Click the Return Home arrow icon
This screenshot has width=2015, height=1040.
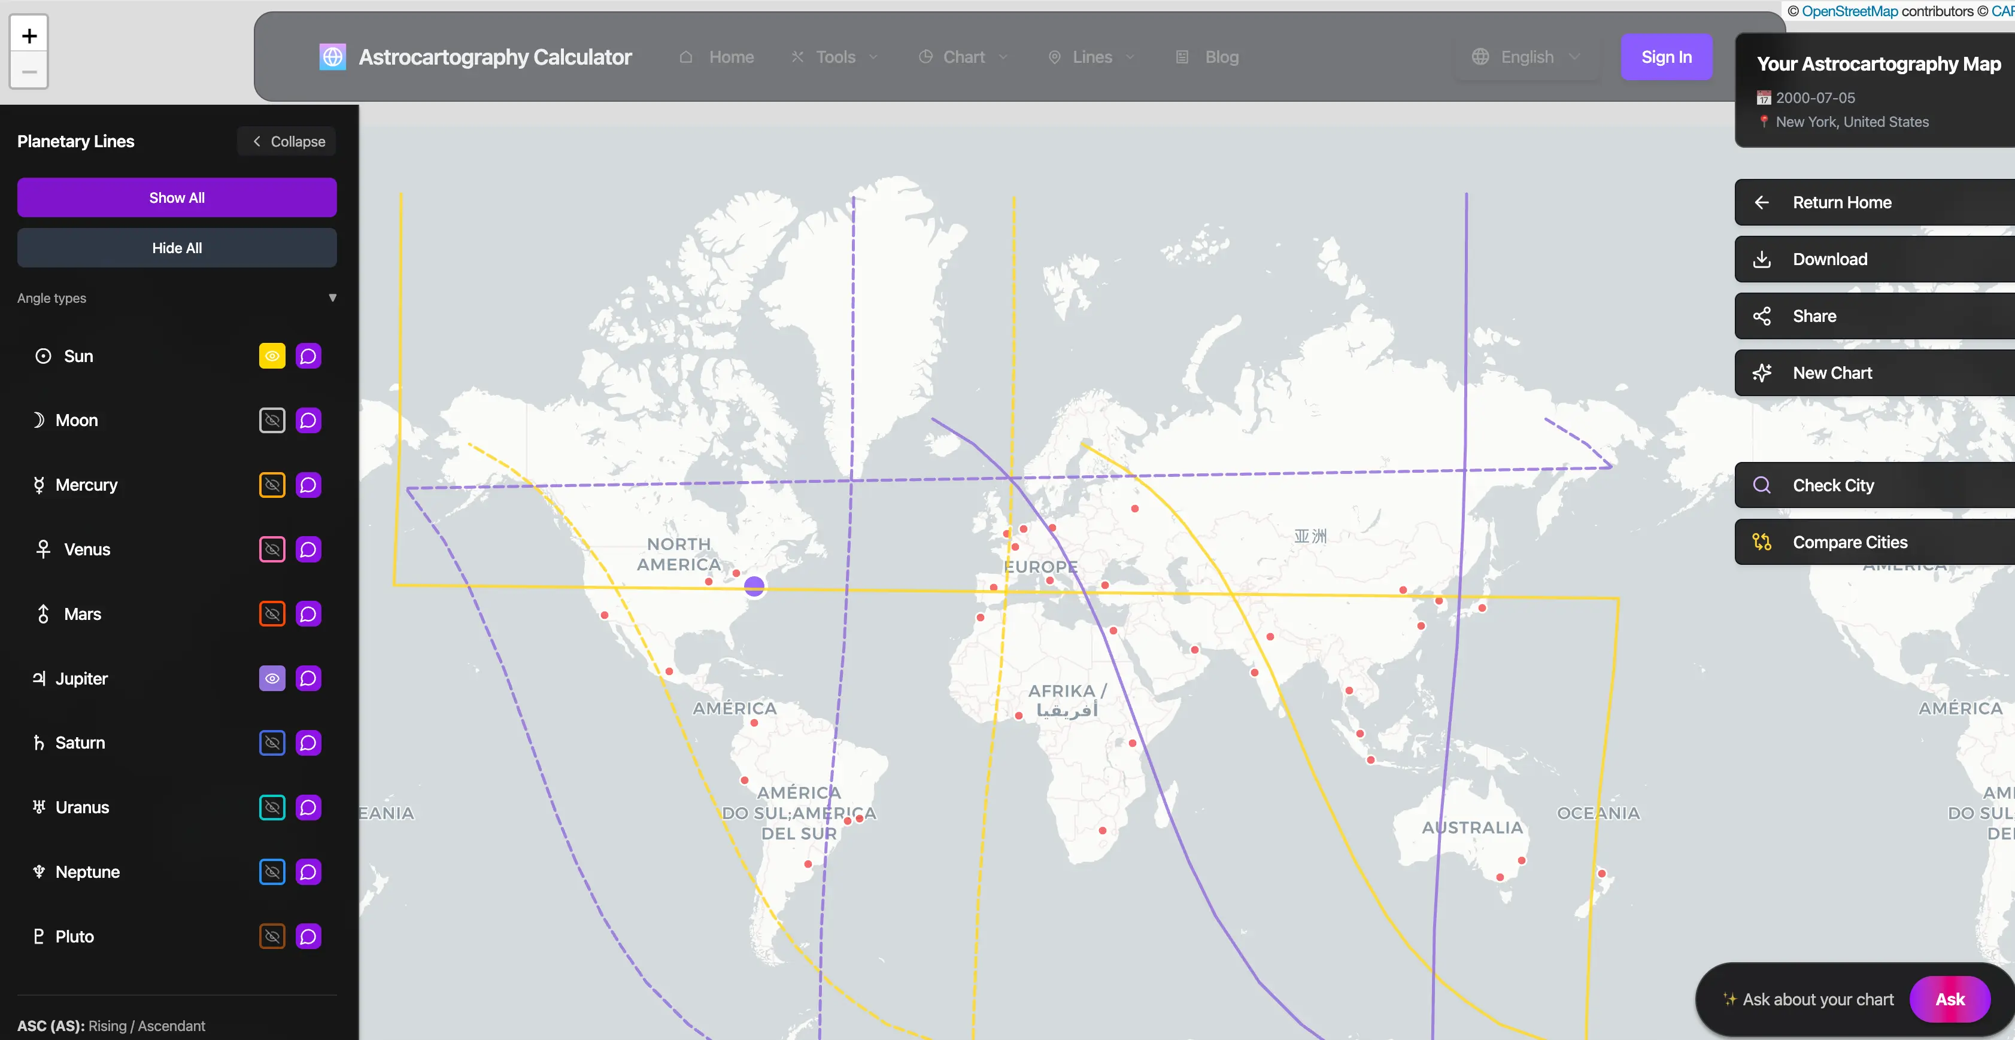click(x=1762, y=202)
